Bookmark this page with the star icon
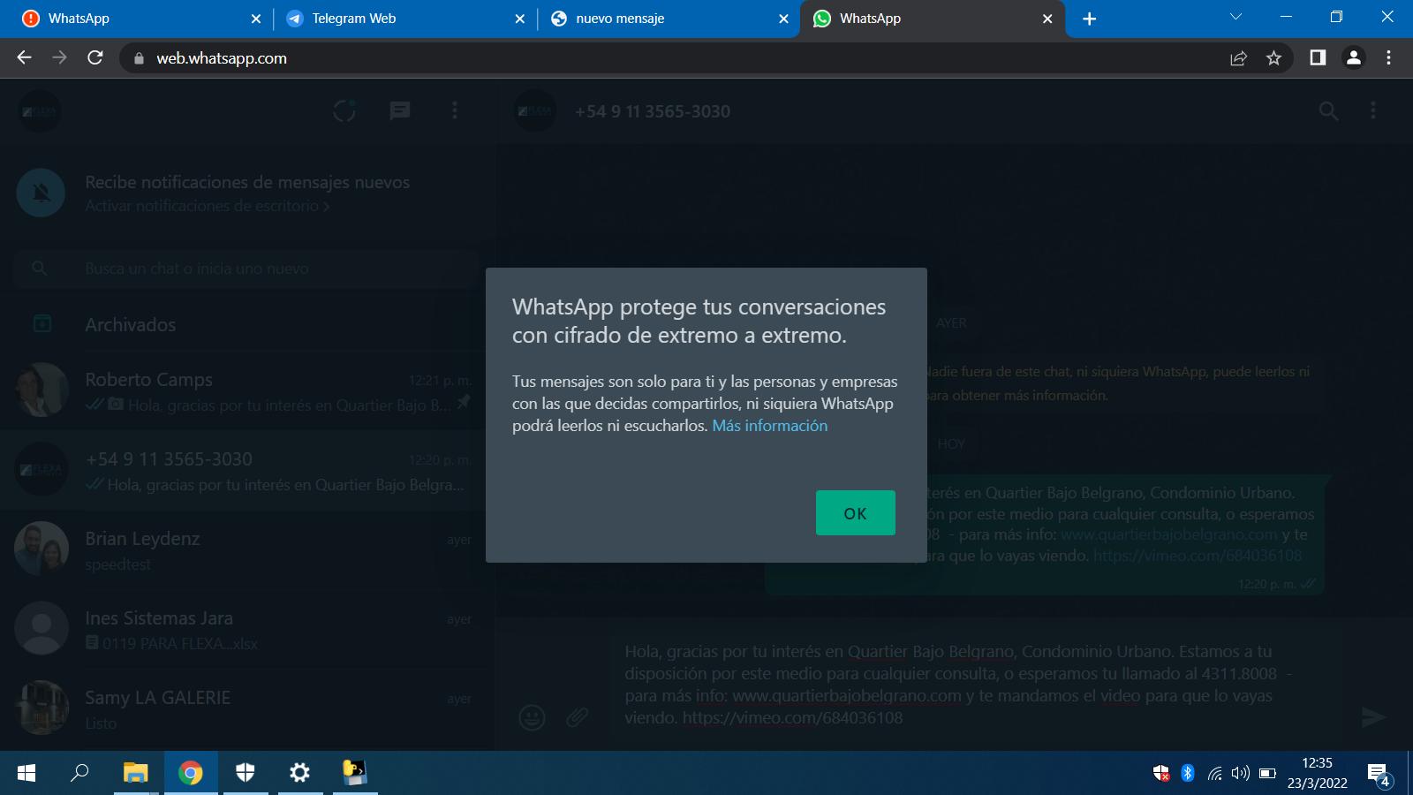 [x=1273, y=58]
